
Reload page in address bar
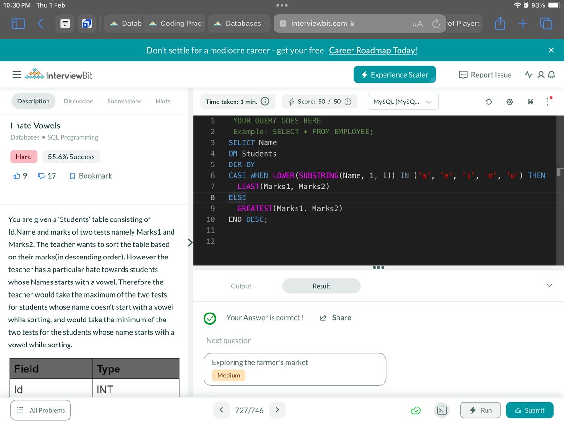coord(436,23)
